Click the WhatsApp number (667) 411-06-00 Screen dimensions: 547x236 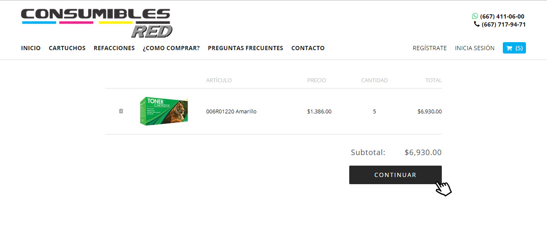(502, 16)
